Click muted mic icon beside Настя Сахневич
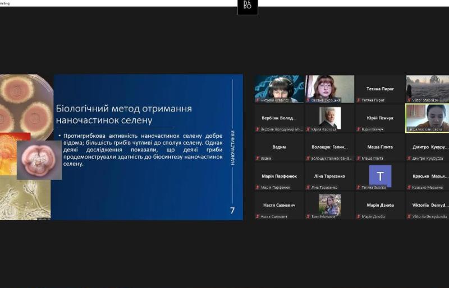The height and width of the screenshot is (288, 449). tap(258, 216)
